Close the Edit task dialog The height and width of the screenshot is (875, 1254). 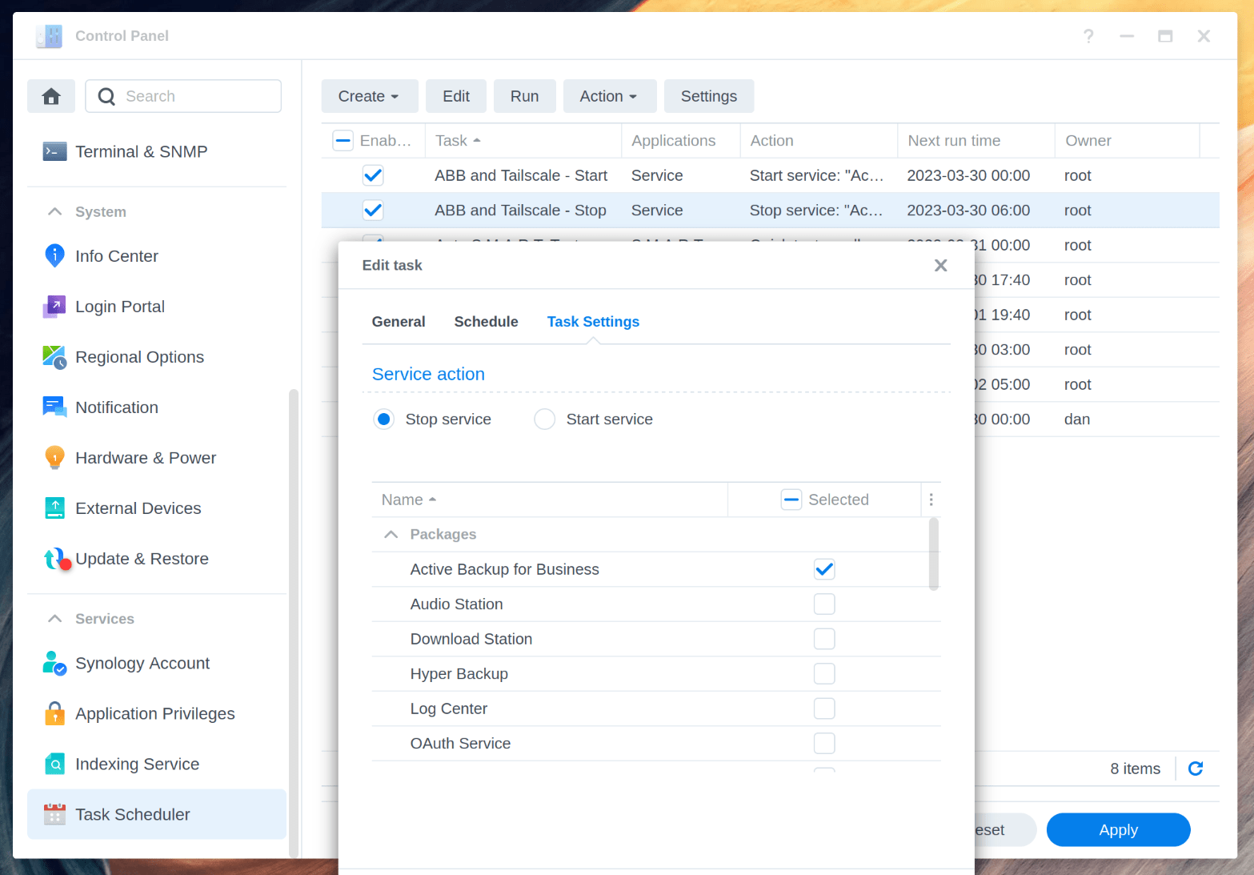coord(941,265)
